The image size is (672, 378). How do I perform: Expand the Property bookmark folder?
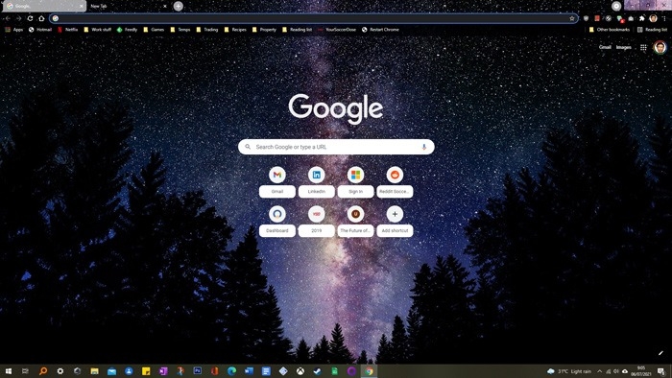[264, 30]
